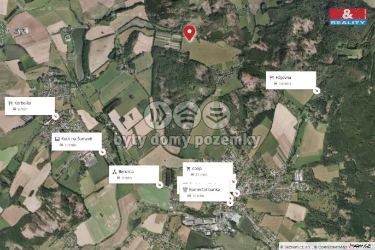Viewport: 375px width, 250px height.
Task: Click the Korbelka restaurant fork icon
Action: coord(10,103)
